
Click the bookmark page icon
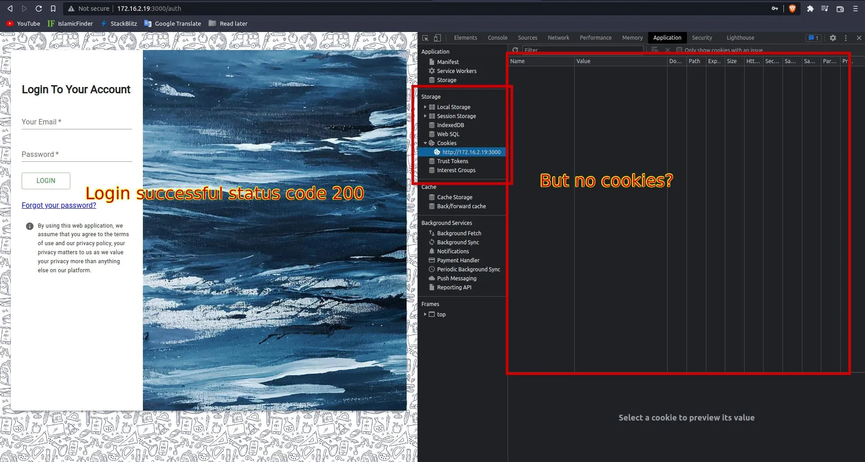[53, 9]
